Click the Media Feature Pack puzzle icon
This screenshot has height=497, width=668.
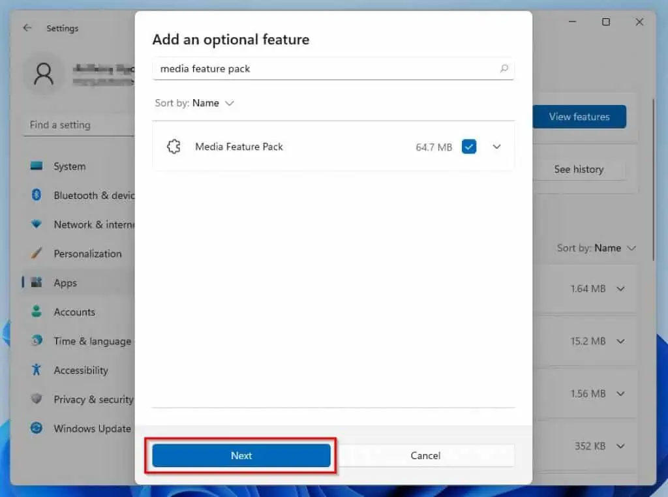tap(174, 147)
